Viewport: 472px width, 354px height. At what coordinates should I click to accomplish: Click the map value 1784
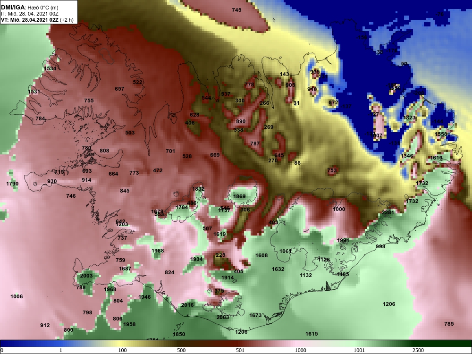182,207
